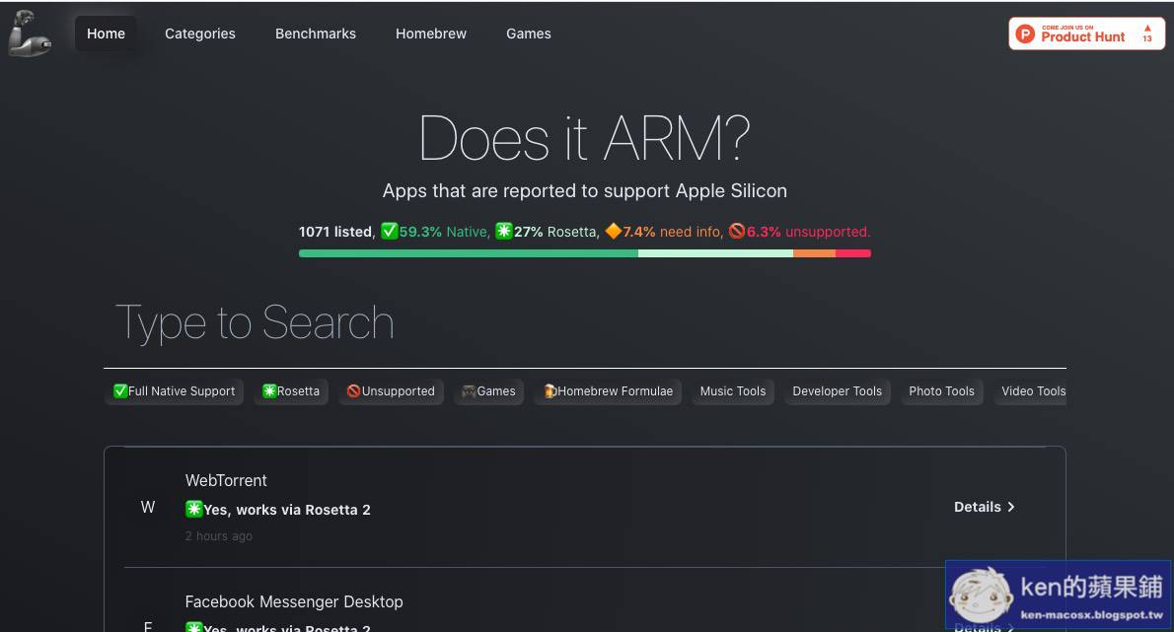Click green checkmark on Full Native Support chip
Screen dimensions: 1174x632
tap(119, 391)
